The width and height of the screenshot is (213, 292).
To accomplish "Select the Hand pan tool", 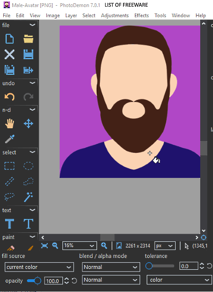I will [9, 124].
